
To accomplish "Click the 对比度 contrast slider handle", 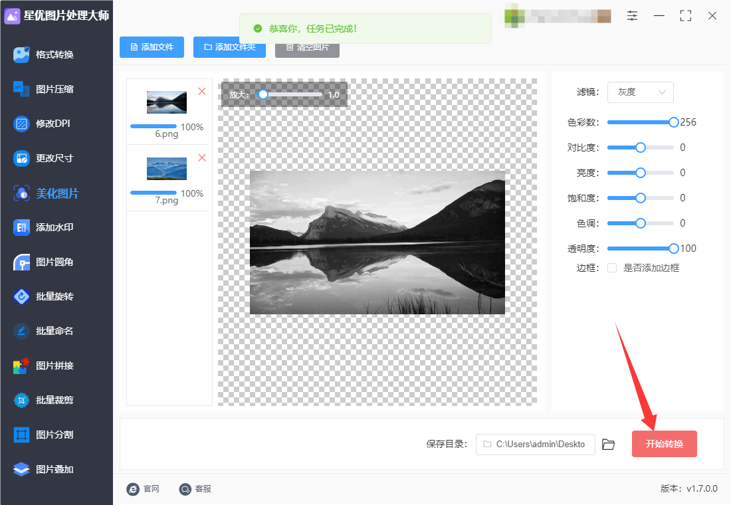I will coord(641,148).
